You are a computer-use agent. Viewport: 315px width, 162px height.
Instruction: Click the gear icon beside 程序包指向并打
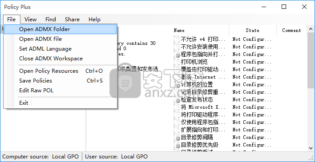pyautogui.click(x=177, y=54)
